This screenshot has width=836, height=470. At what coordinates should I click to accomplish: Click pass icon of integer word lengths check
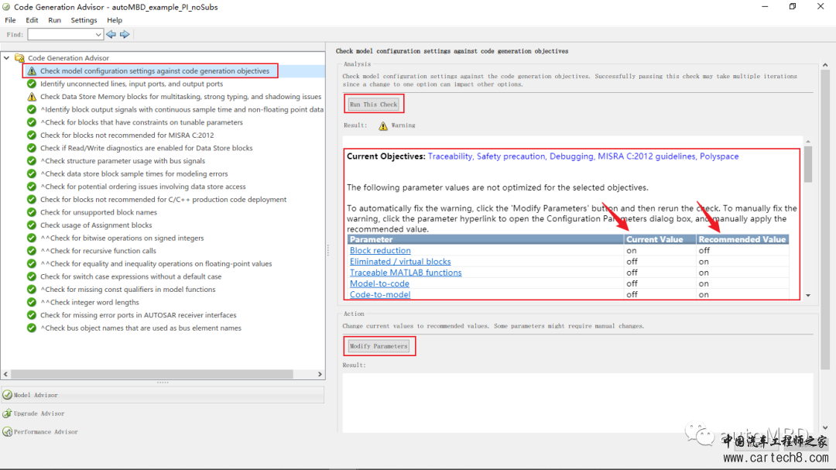coord(32,302)
